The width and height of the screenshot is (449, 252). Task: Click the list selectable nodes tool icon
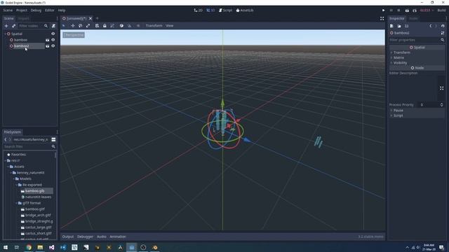pyautogui.click(x=97, y=26)
